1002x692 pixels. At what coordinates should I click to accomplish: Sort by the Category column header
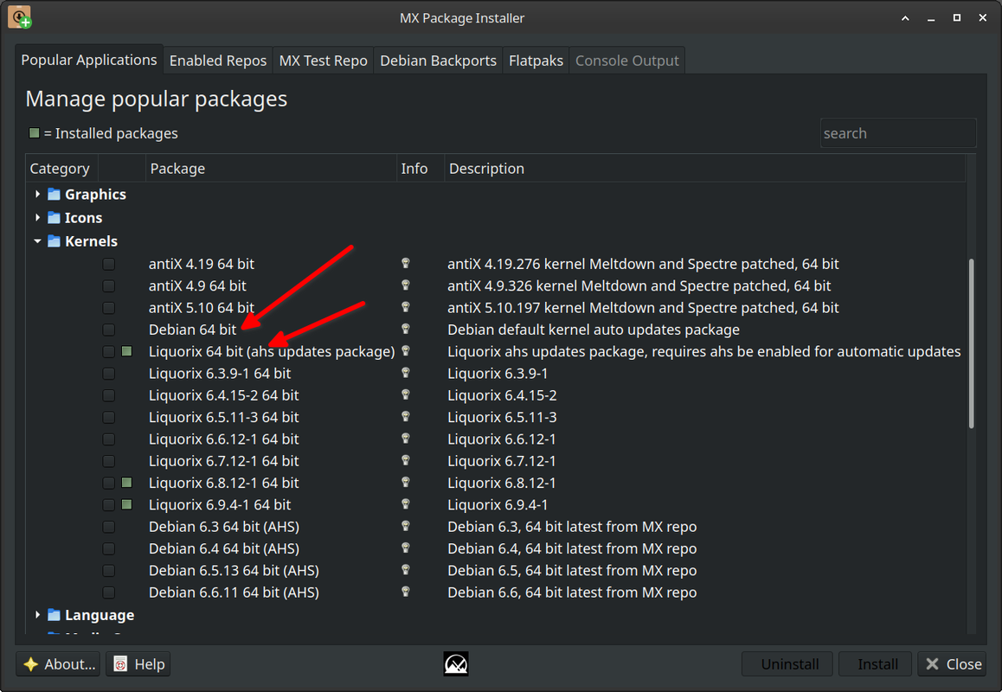point(62,169)
